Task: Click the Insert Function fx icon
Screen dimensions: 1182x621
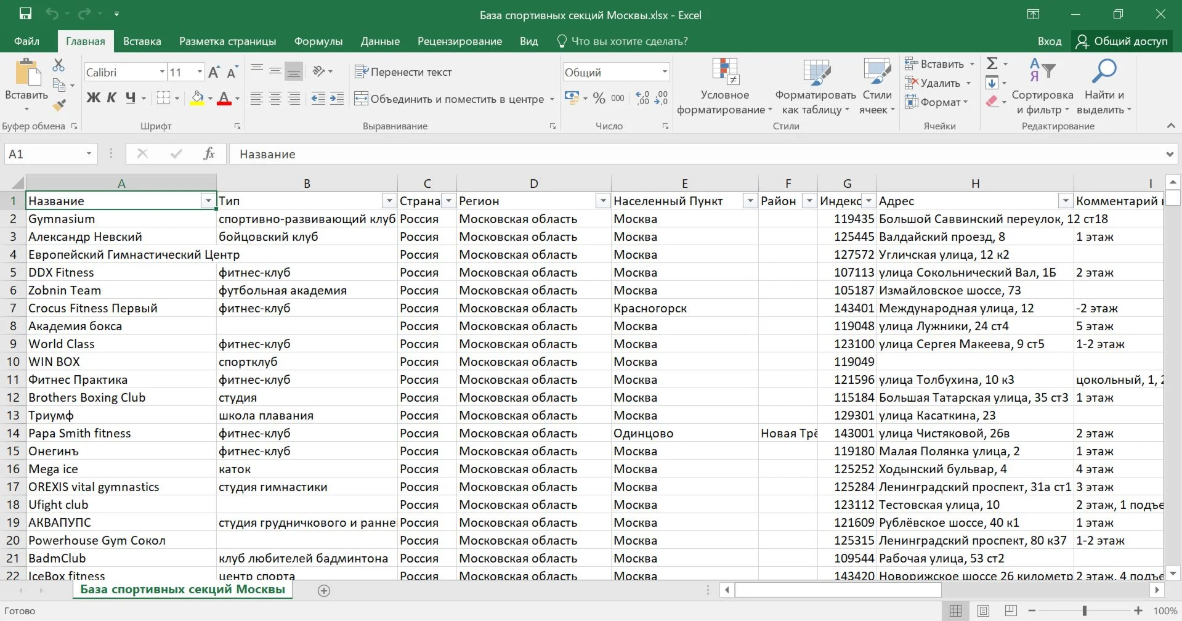Action: pos(209,154)
